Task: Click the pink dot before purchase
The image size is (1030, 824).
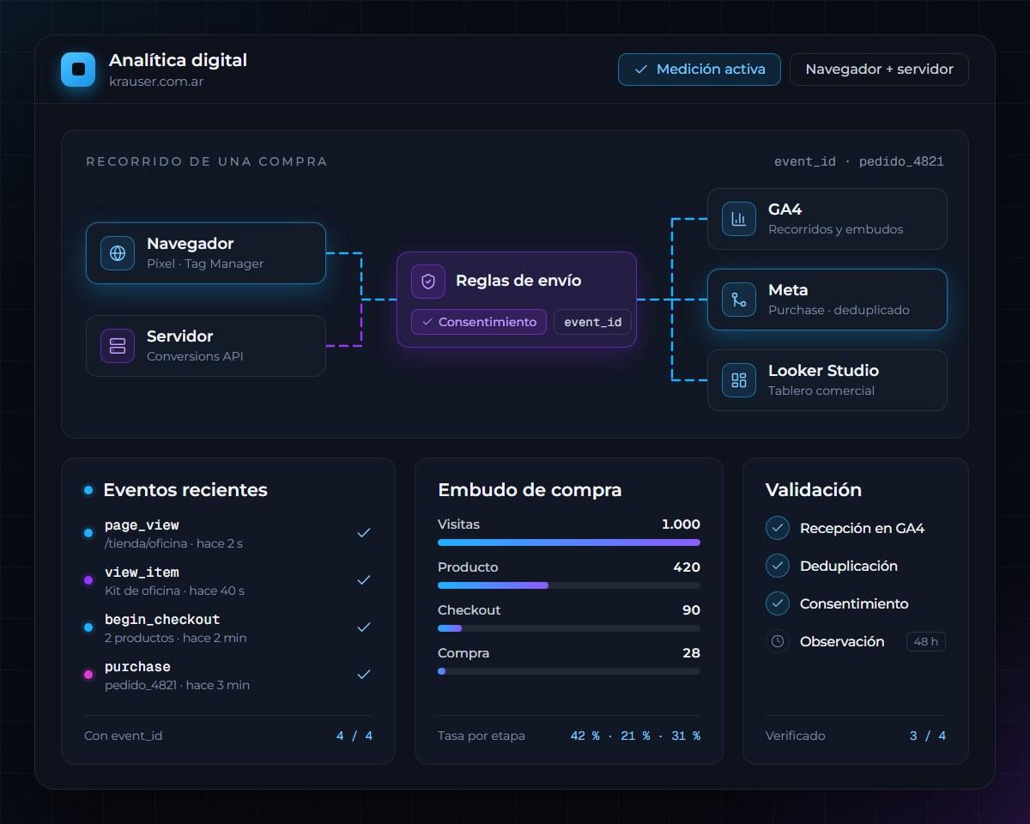Action: coord(88,675)
